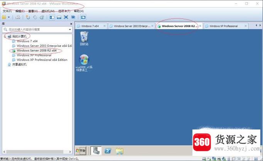Click the Unity mode toolbar icon
The width and height of the screenshot is (263, 161).
[x=73, y=17]
